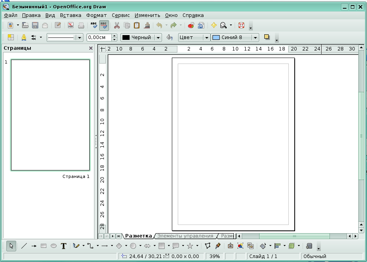Select the straight Line tool

point(24,246)
